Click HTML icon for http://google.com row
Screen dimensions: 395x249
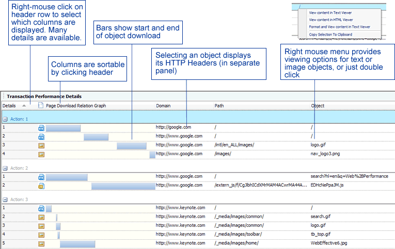pos(41,128)
